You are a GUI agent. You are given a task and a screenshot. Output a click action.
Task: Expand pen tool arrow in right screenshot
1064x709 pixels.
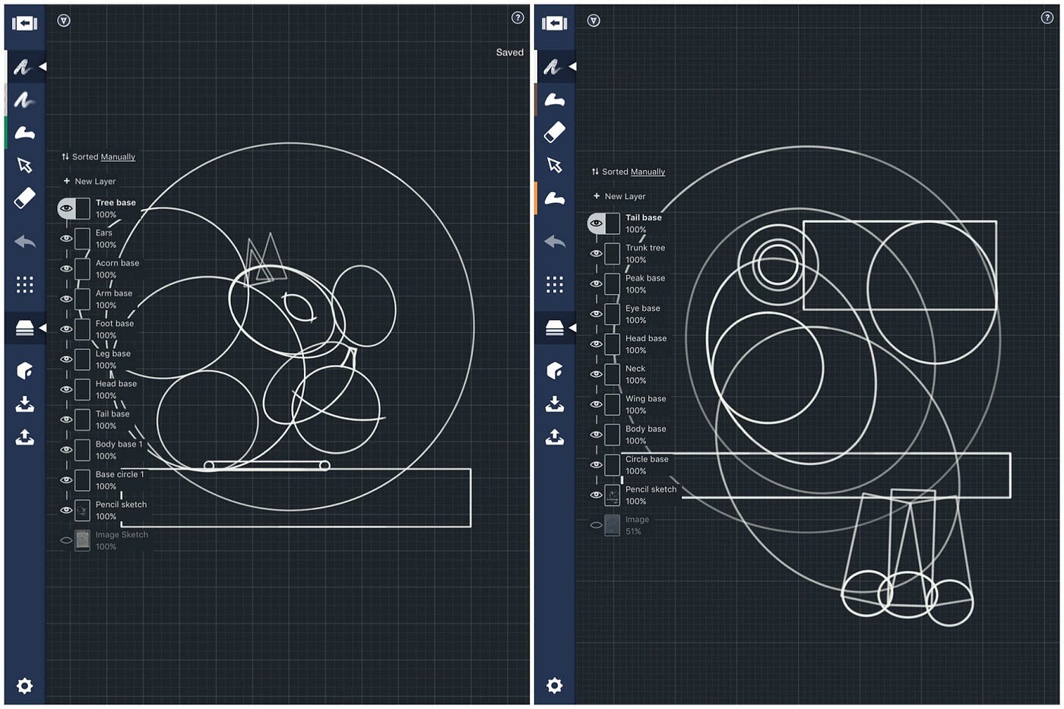point(572,67)
